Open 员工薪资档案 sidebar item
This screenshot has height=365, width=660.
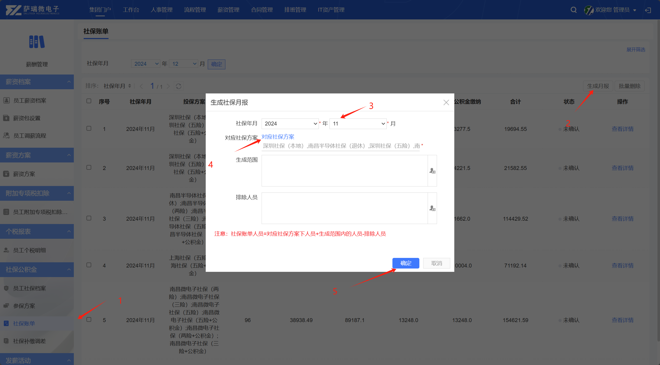pos(30,100)
